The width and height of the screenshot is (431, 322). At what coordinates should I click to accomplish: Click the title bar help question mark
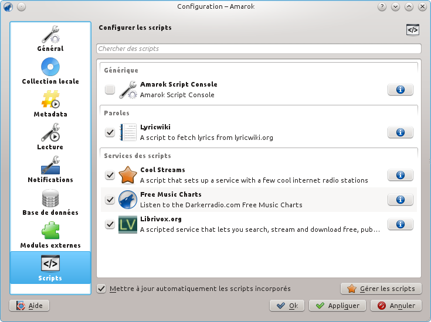382,6
